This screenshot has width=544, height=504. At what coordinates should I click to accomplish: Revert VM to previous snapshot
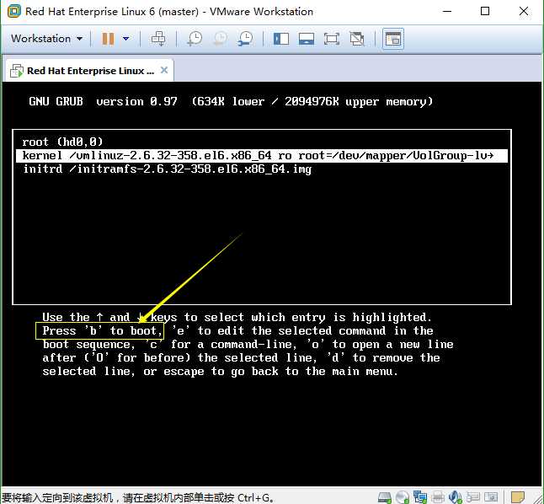click(x=220, y=39)
